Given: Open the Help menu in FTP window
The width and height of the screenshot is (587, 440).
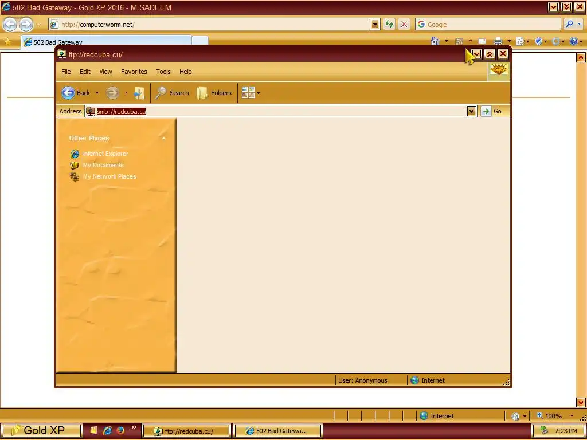Looking at the screenshot, I should point(185,72).
